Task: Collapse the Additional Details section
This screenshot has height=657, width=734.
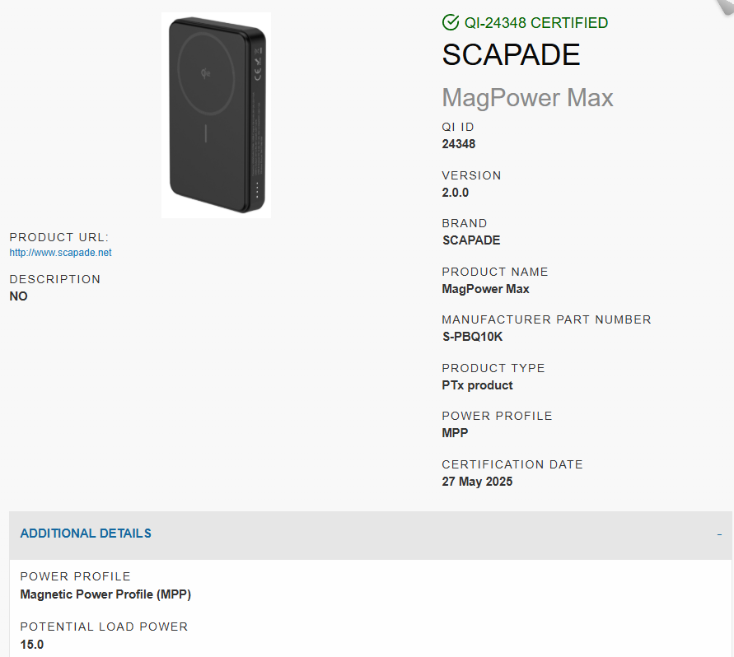Action: [370, 535]
